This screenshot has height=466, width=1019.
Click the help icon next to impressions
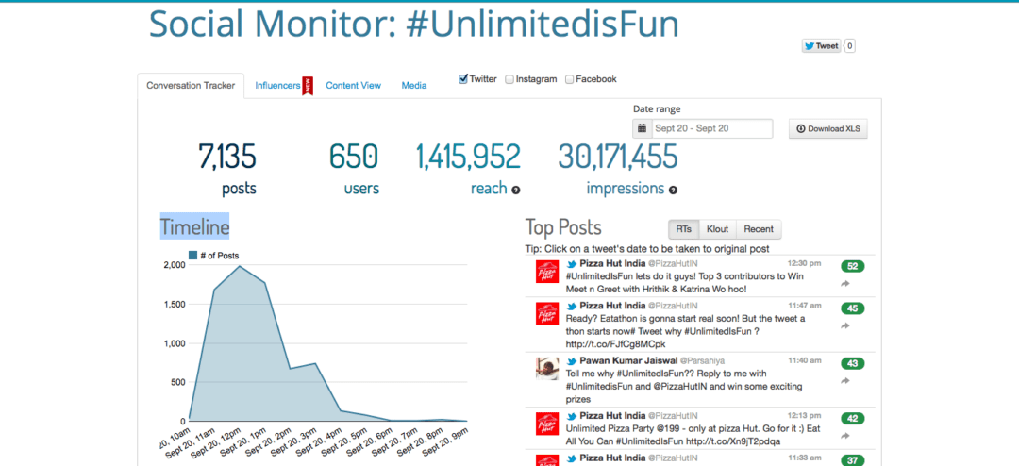[674, 190]
